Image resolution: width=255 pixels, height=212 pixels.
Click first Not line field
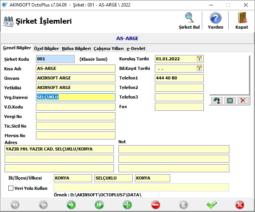[174, 149]
